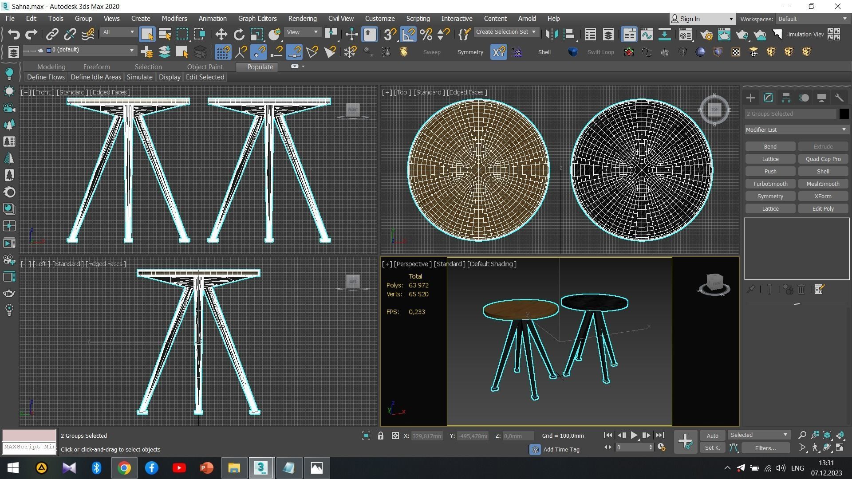Switch to the Freeform ribbon tab
This screenshot has height=479, width=852.
(96, 67)
